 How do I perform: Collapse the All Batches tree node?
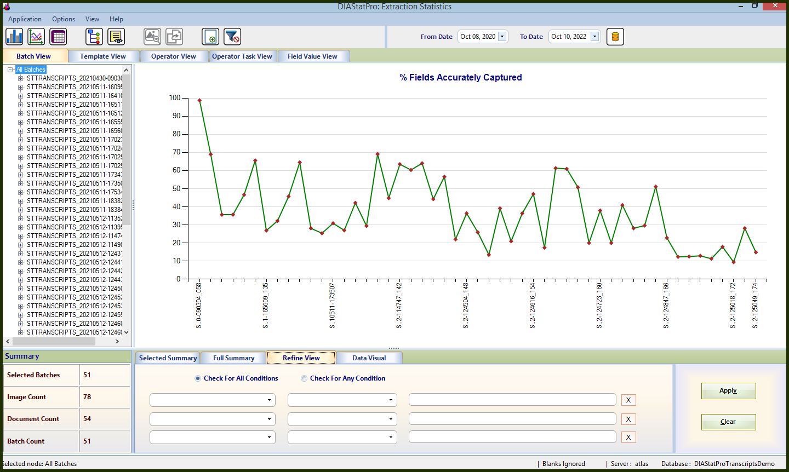[10, 70]
